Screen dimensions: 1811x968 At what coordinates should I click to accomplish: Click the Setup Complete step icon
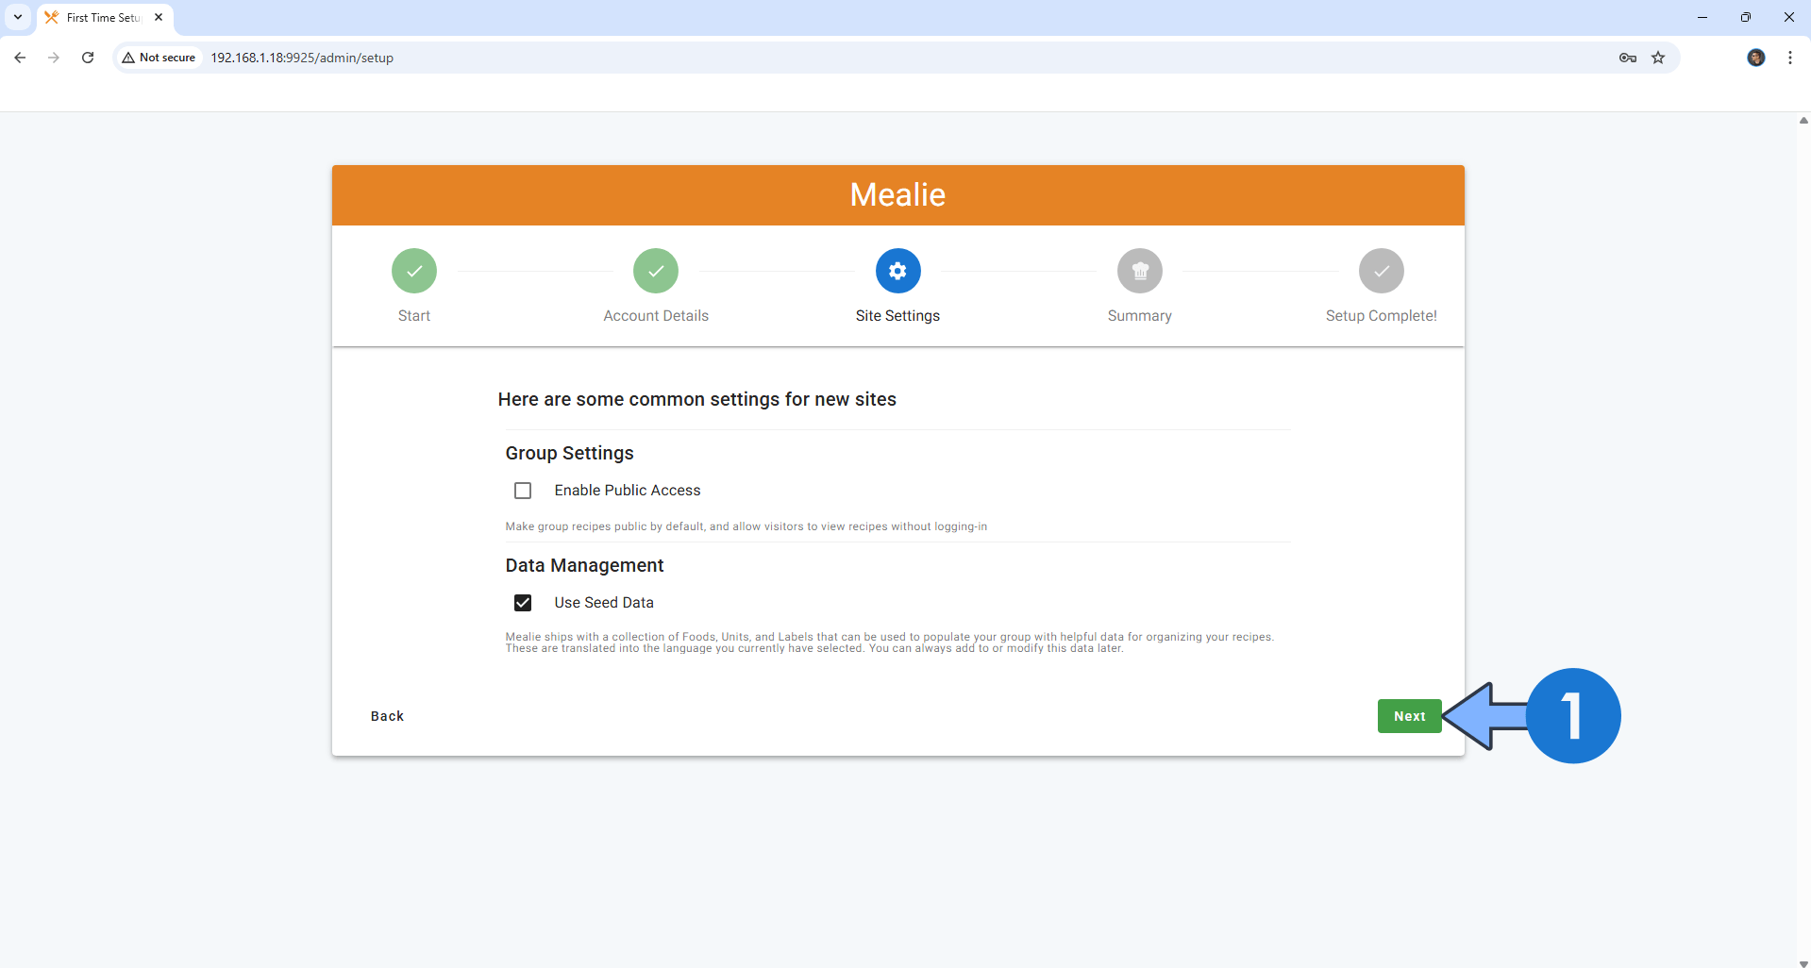coord(1381,271)
